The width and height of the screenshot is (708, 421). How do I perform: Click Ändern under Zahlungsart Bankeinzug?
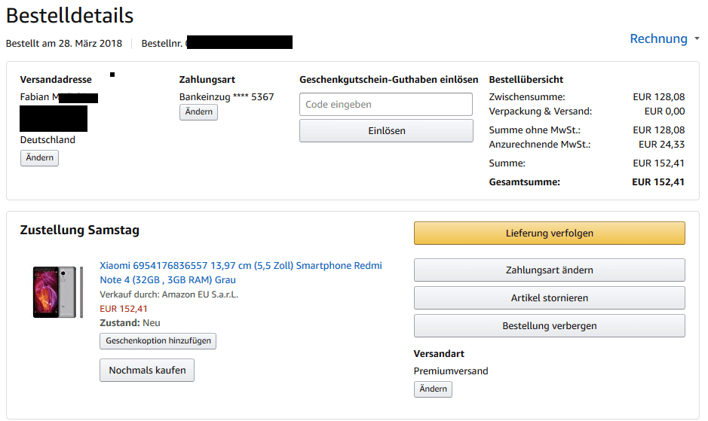[x=198, y=112]
